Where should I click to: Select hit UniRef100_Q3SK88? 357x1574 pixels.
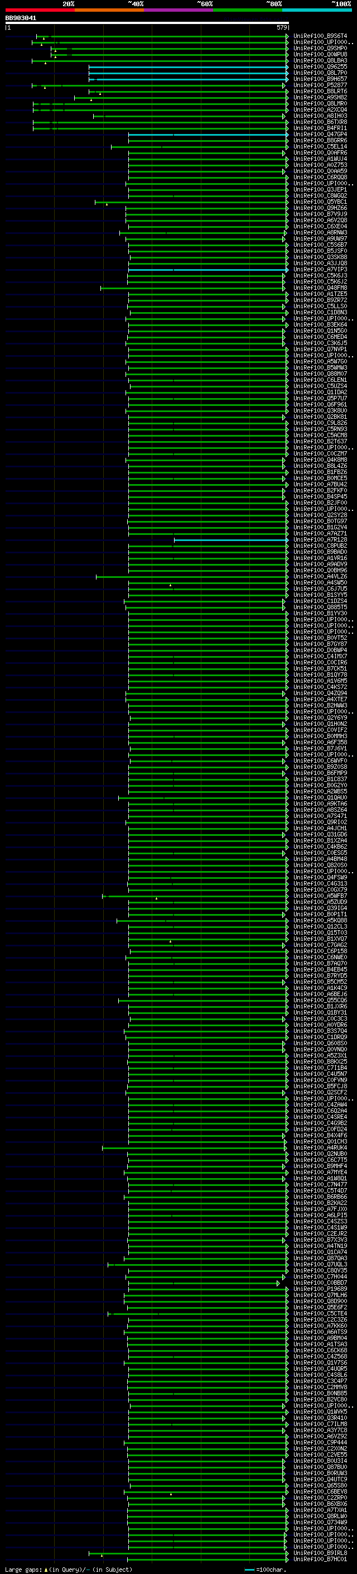(x=320, y=257)
